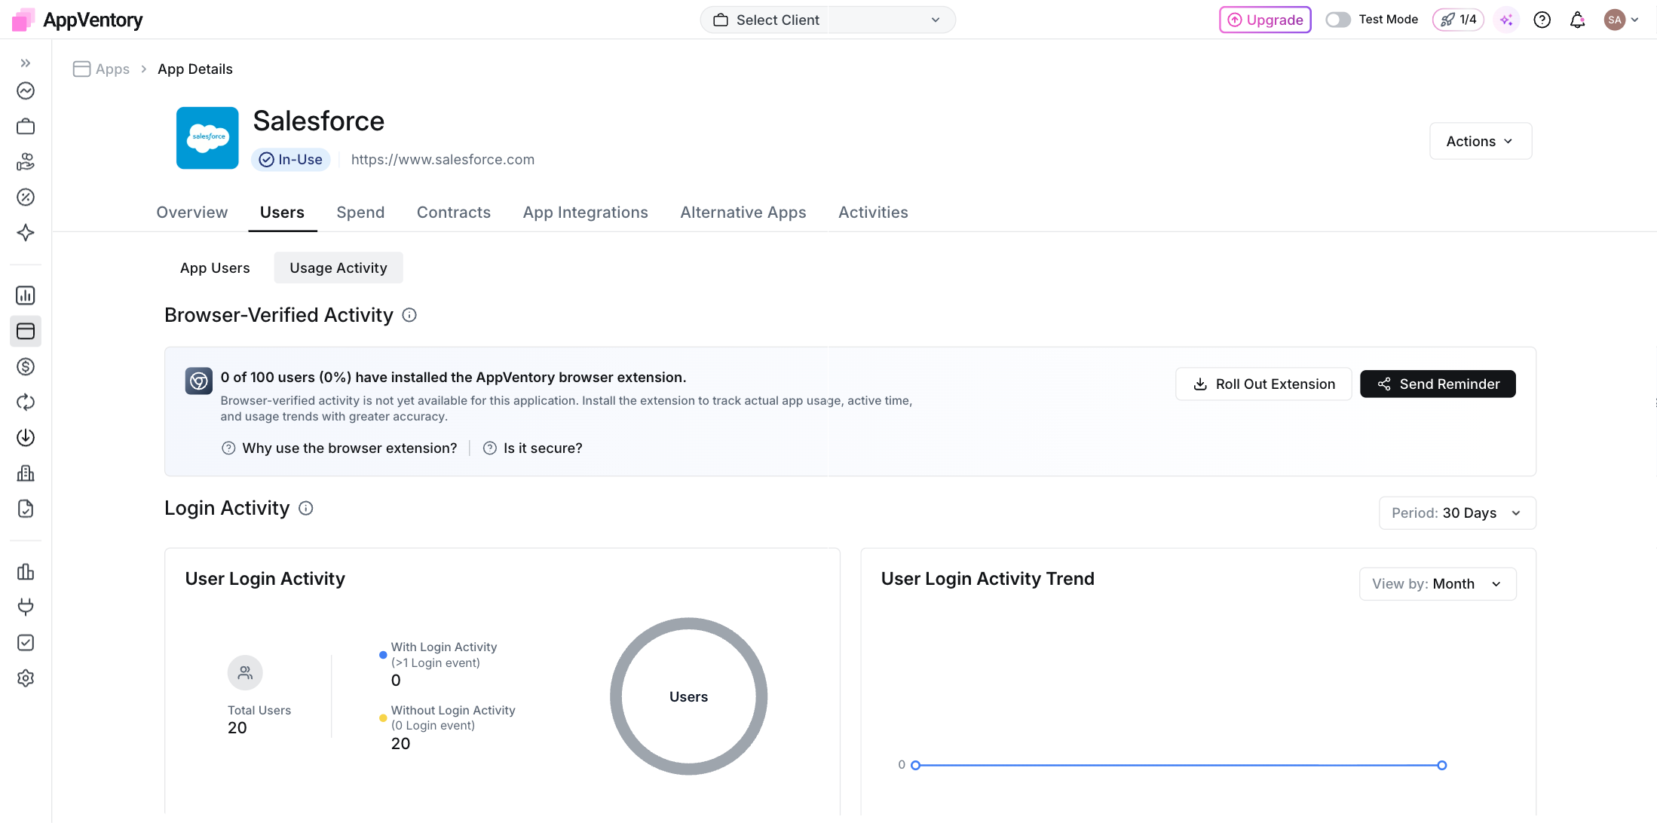
Task: Open the sparkle AI icon in sidebar
Action: [x=26, y=233]
